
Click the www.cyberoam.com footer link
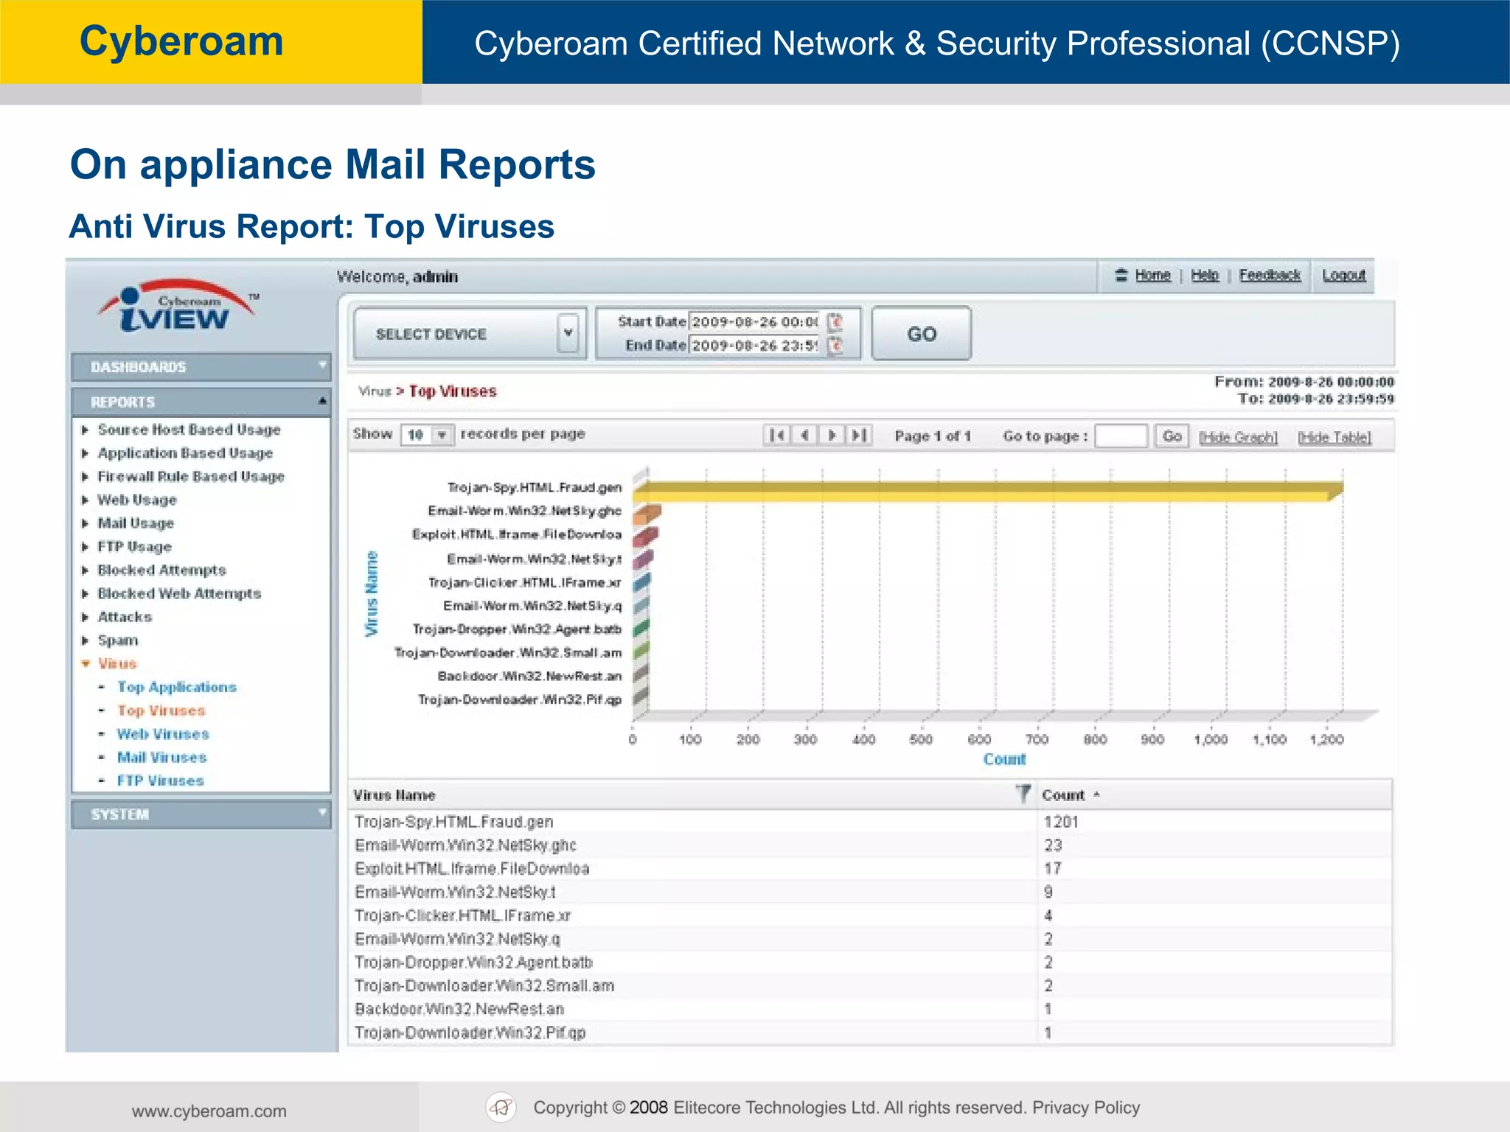point(209,1111)
